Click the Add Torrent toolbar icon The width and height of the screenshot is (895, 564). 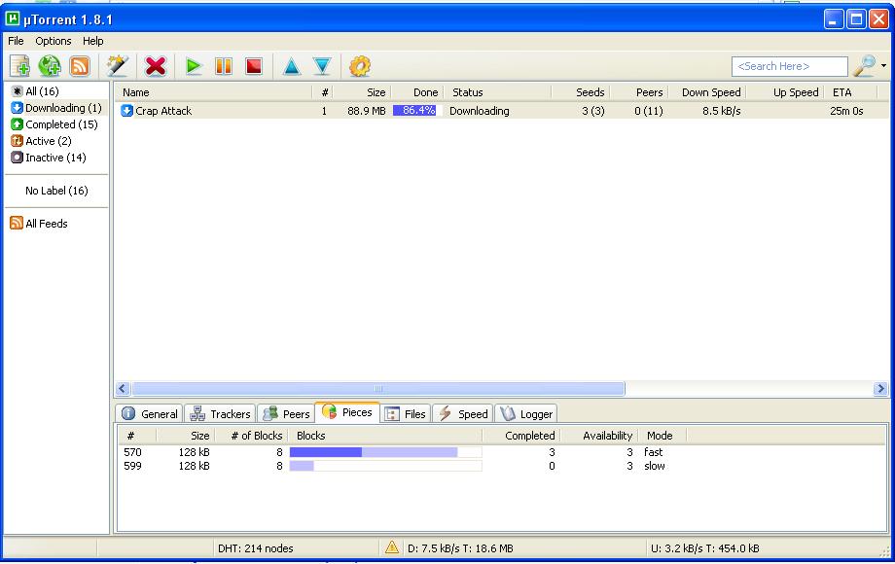point(19,66)
